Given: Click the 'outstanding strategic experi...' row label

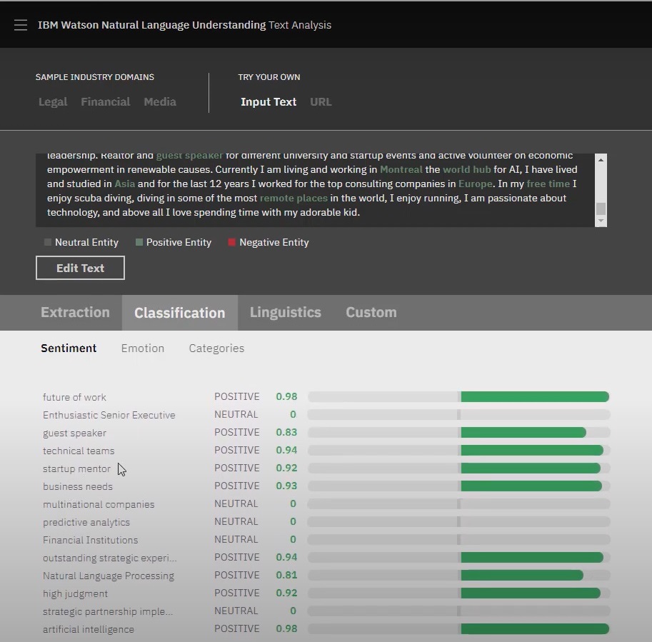Looking at the screenshot, I should [x=110, y=558].
